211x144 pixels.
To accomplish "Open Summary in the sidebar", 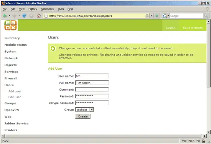I will (12, 38).
